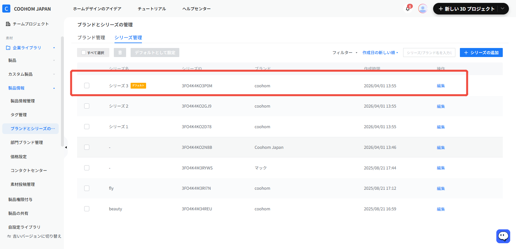This screenshot has width=516, height=249.
Task: Open the chat assistant bubble
Action: coord(503,236)
